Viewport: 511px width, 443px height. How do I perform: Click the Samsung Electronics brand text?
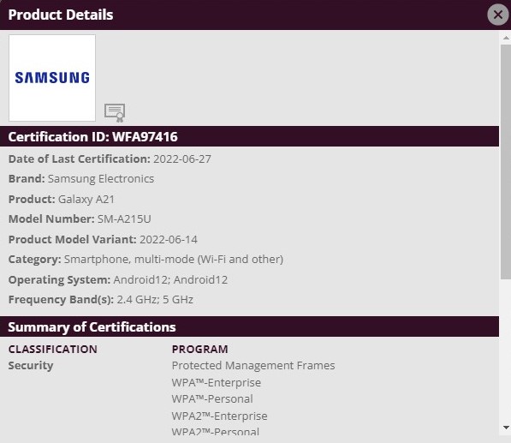point(101,179)
